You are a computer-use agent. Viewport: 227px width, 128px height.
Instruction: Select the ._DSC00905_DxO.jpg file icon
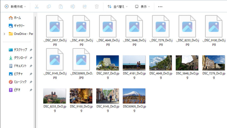click(81, 59)
